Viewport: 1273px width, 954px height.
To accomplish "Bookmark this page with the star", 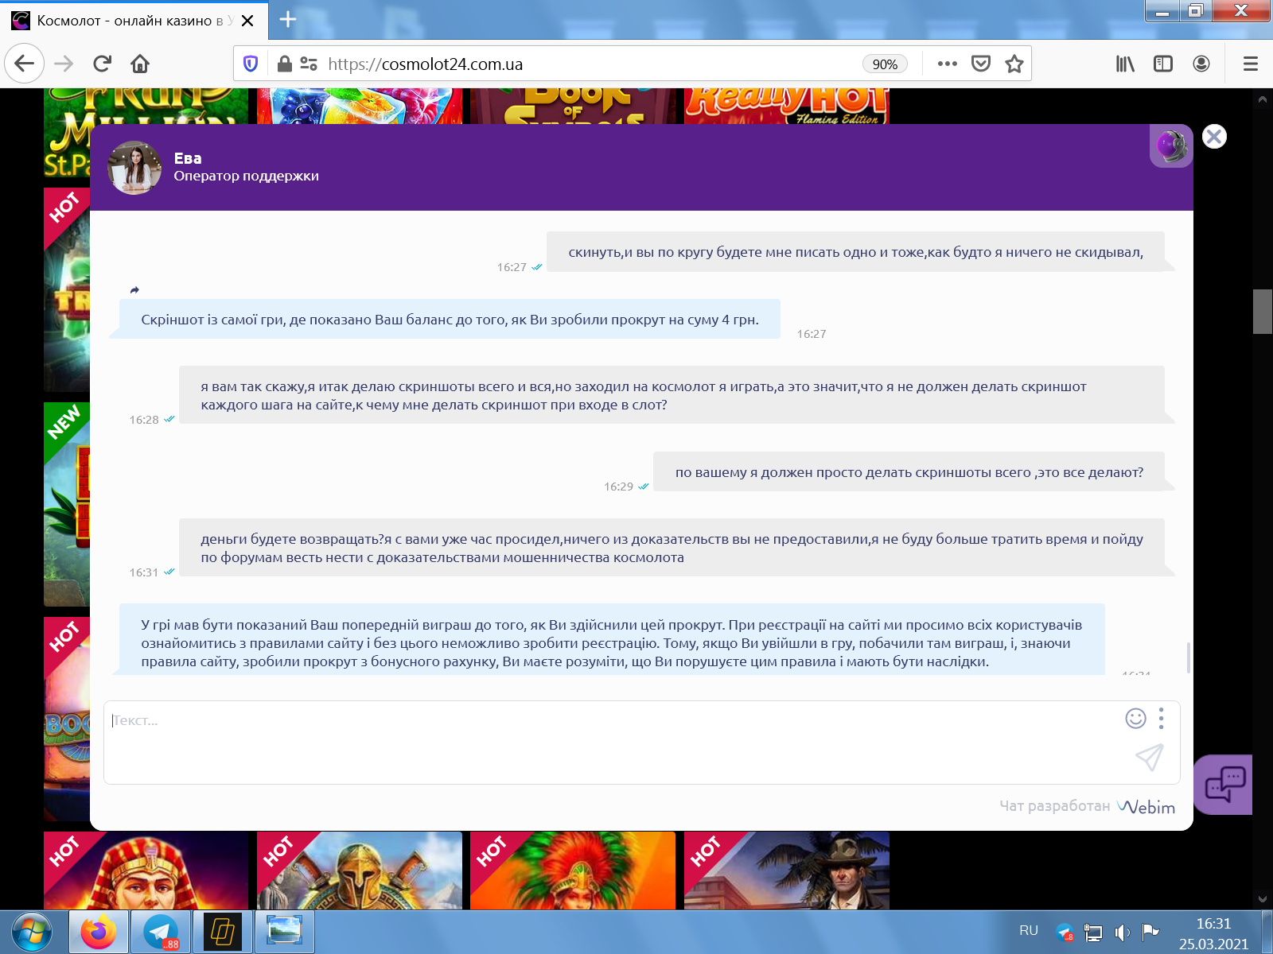I will pyautogui.click(x=1014, y=64).
